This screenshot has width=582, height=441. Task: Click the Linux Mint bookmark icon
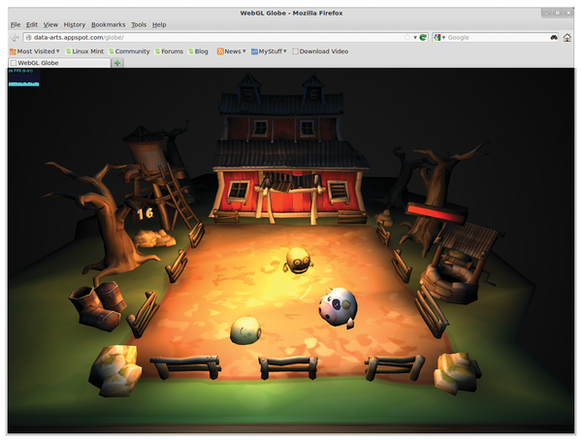pyautogui.click(x=69, y=50)
